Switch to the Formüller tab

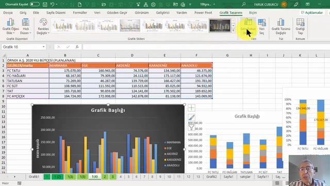pyautogui.click(x=80, y=12)
